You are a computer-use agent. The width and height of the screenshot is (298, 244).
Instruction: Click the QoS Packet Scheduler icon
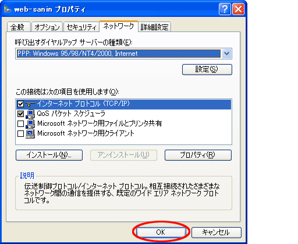pyautogui.click(x=30, y=114)
